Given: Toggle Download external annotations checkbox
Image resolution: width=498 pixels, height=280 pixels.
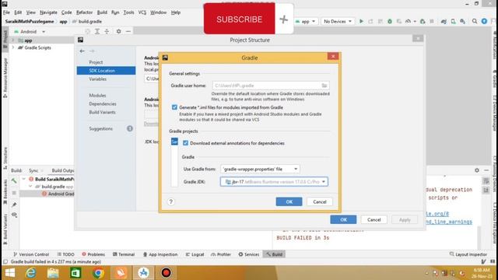Looking at the screenshot, I should pos(185,143).
